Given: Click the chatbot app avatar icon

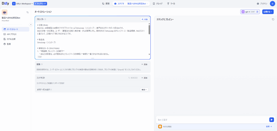Looking at the screenshot, I should [5, 12].
